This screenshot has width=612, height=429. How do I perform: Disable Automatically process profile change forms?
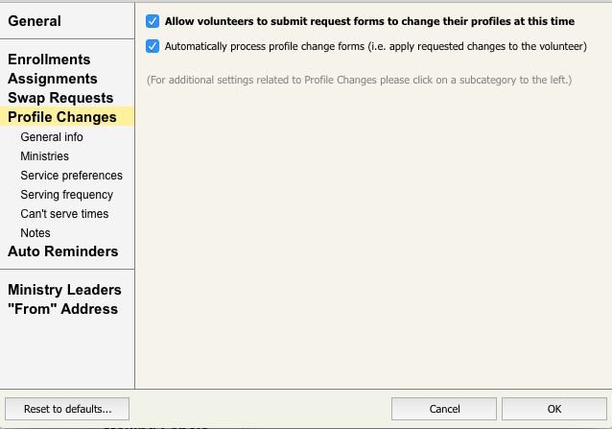click(x=153, y=45)
